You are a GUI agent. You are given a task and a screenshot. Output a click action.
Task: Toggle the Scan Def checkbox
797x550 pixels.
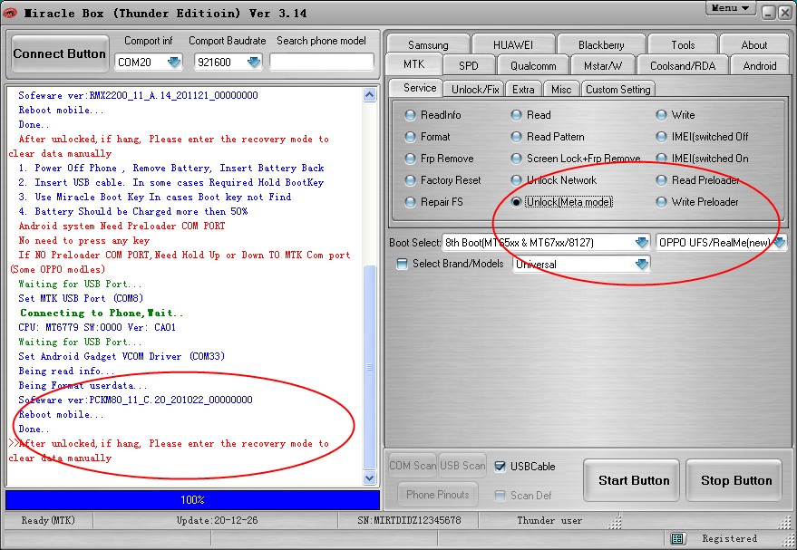coord(501,496)
